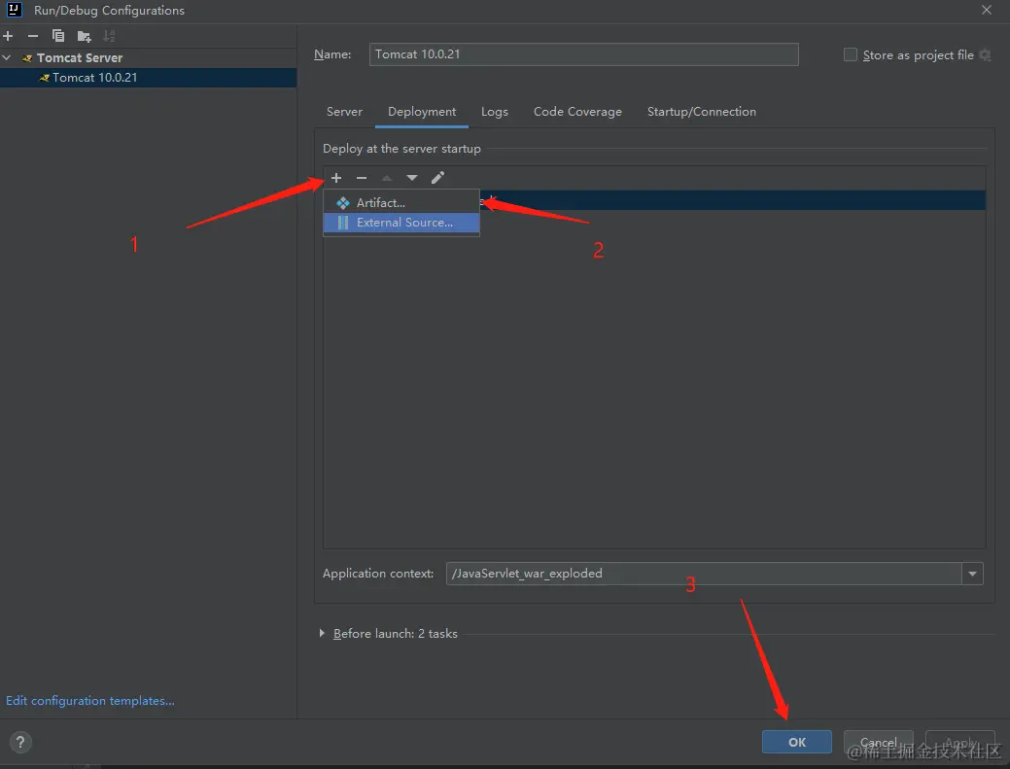Open the Code Coverage tab
Viewport: 1010px width, 769px height.
[577, 112]
